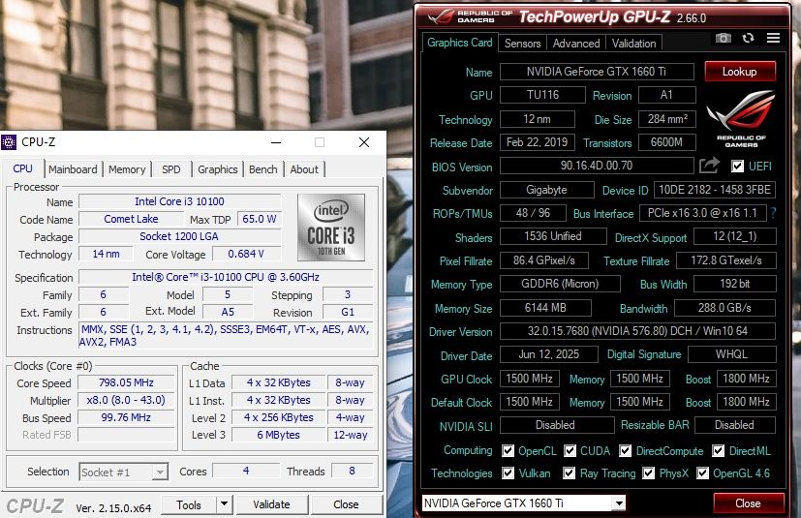Open the Graphics tab in CPU-Z

pyautogui.click(x=218, y=169)
